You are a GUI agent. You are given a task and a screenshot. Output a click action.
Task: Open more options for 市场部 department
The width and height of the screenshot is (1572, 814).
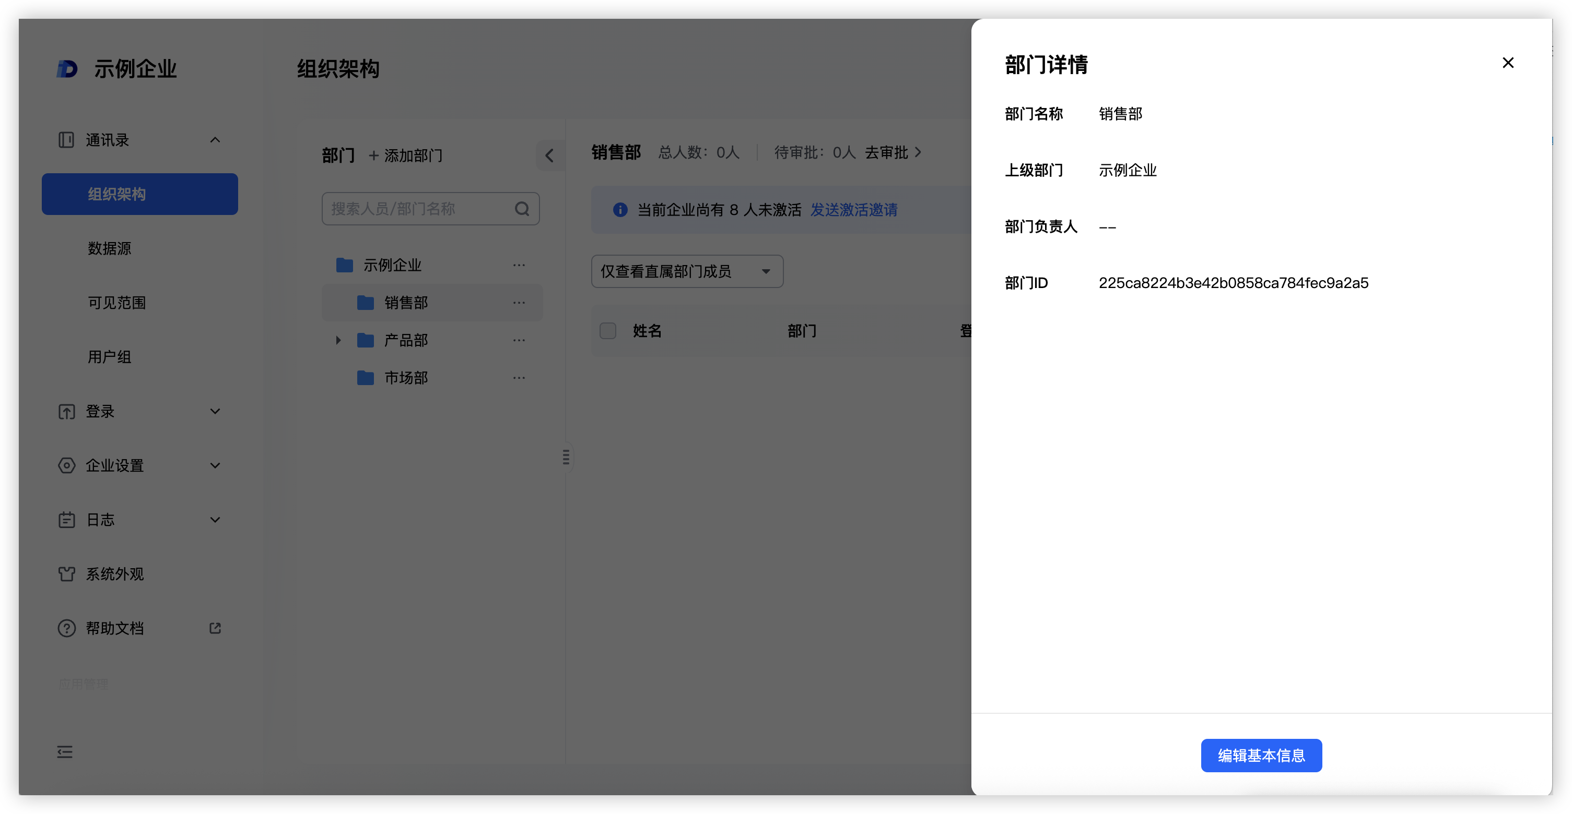(519, 378)
